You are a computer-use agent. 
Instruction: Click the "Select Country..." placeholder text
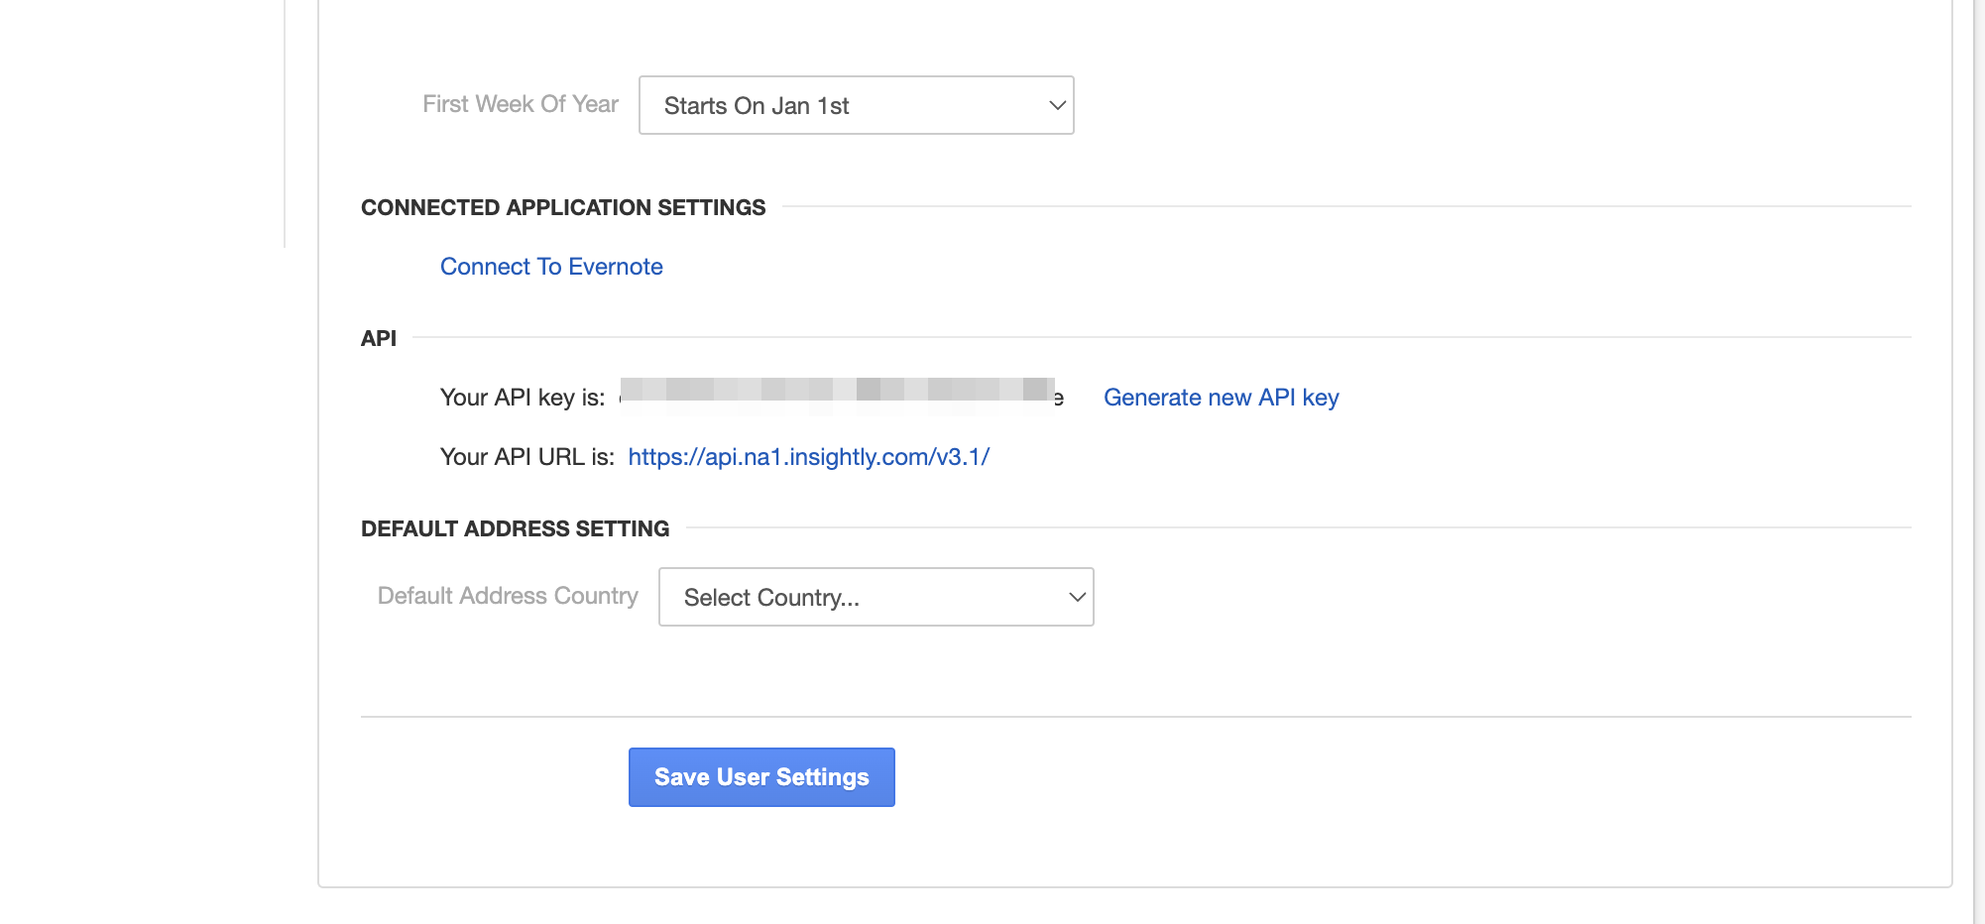coord(771,598)
